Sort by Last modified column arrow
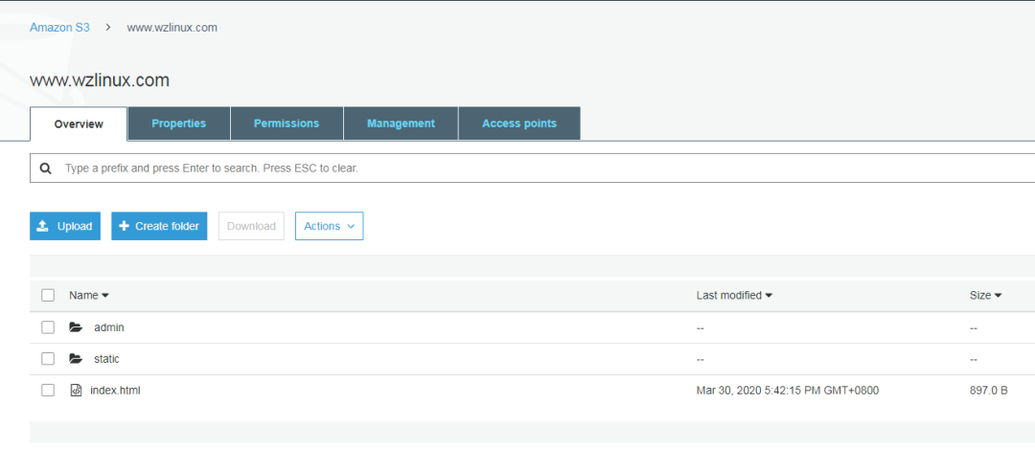Screen dimensions: 1035x449 [x=769, y=296]
